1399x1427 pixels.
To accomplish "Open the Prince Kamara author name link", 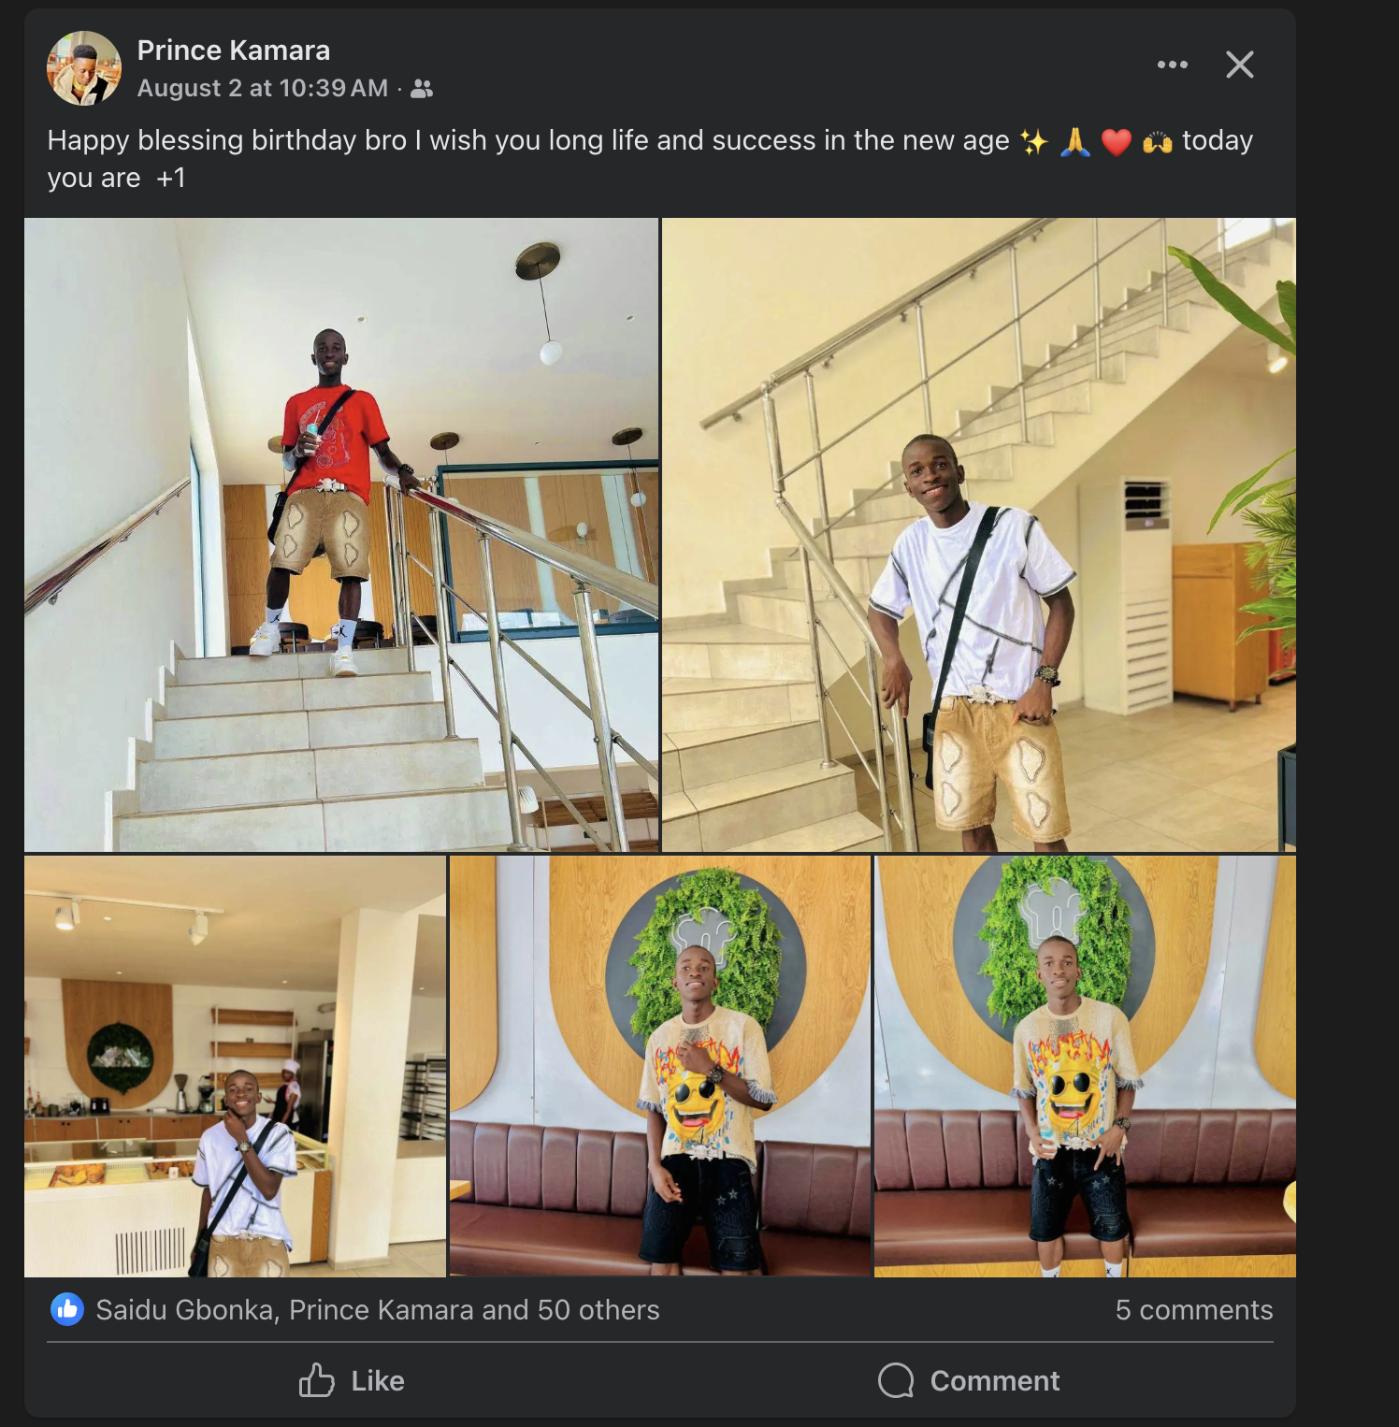I will pos(234,50).
